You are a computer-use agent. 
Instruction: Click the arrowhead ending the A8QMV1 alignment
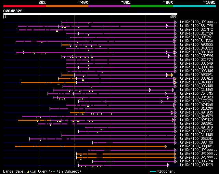[x=166, y=147]
